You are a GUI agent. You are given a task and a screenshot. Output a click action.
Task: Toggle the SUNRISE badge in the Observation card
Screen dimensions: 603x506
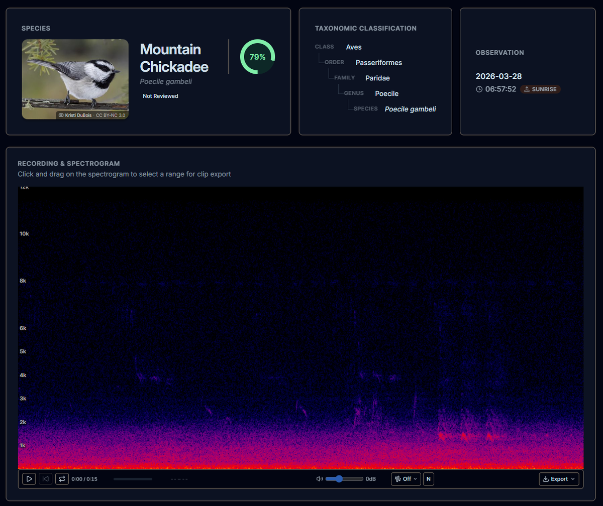click(540, 89)
